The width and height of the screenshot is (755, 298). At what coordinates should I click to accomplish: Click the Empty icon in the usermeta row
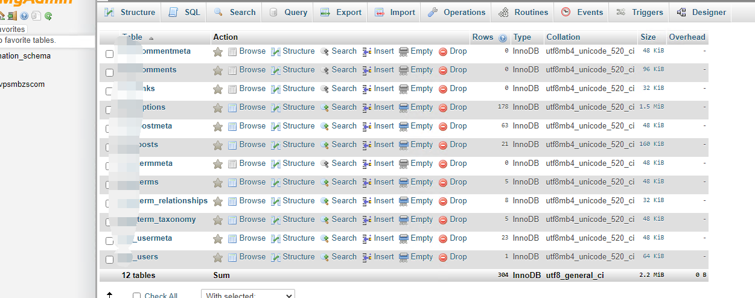pyautogui.click(x=404, y=239)
